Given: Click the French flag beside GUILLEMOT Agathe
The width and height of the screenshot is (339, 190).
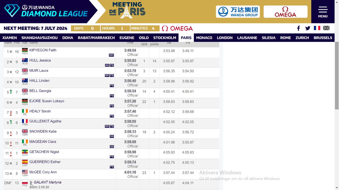Looking at the screenshot, I should pyautogui.click(x=25, y=121).
